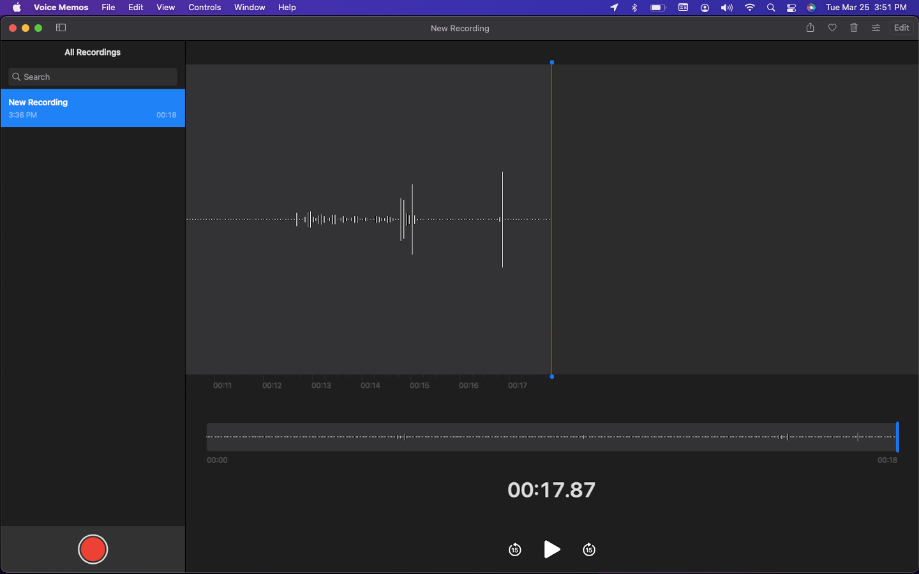Open the Controls menu
Image resolution: width=919 pixels, height=574 pixels.
(x=204, y=7)
